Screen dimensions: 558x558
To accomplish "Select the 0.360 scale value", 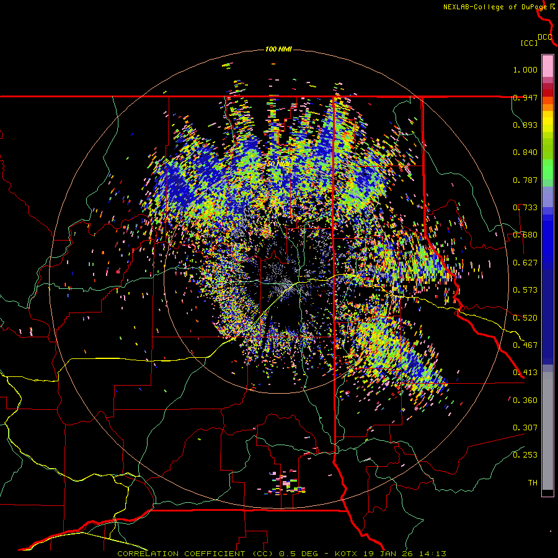I will point(525,401).
